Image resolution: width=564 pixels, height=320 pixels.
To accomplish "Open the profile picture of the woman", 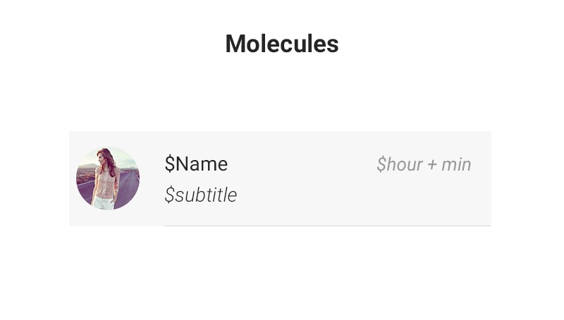I will [108, 178].
